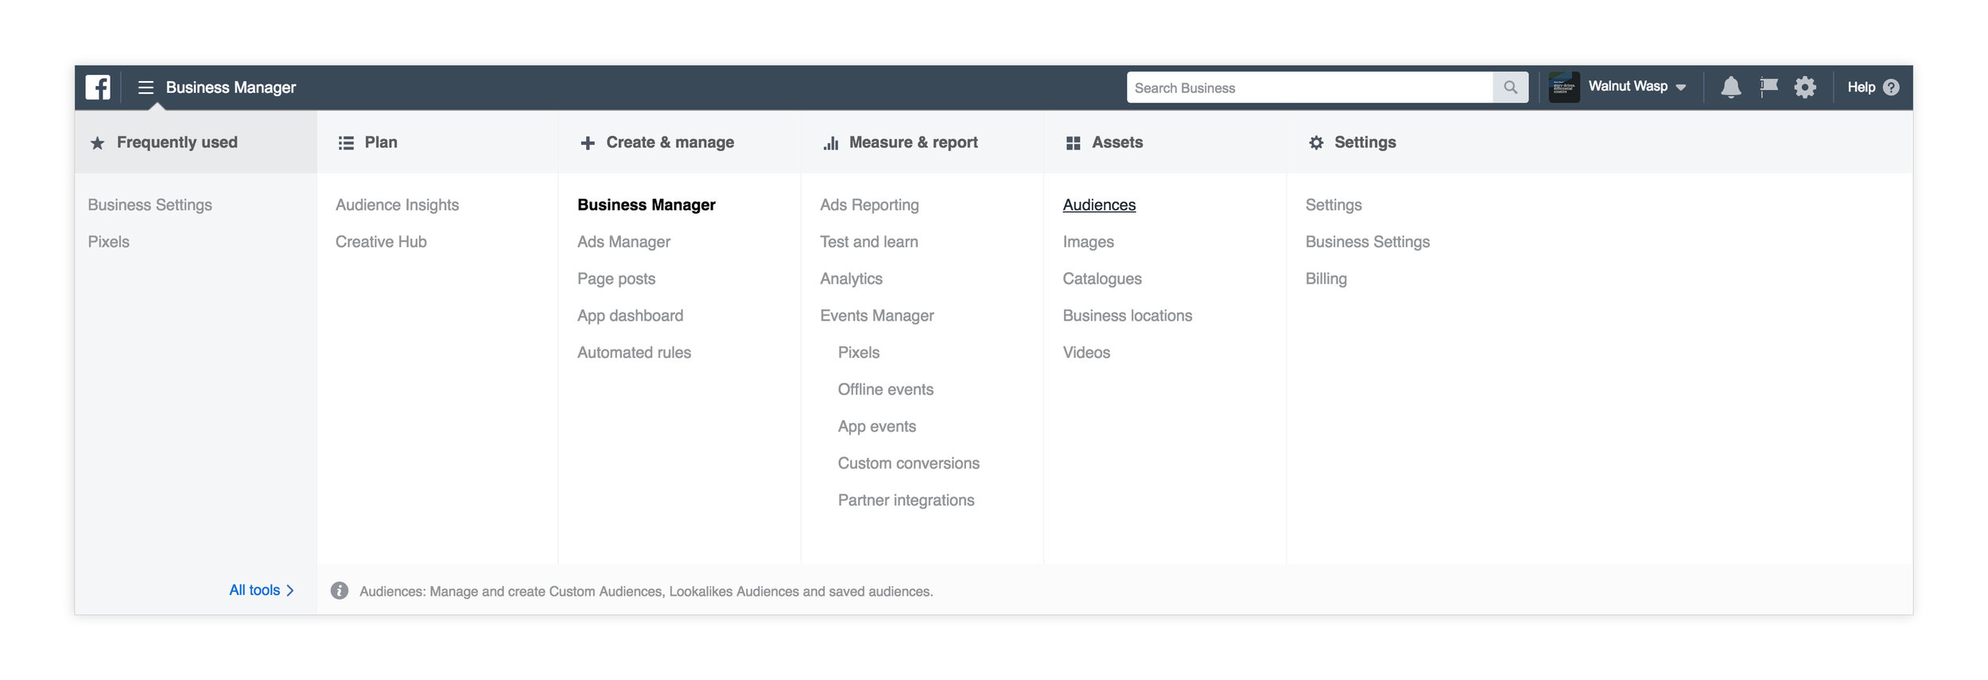Select the Assets column header
The image size is (1988, 680).
coord(1165,142)
